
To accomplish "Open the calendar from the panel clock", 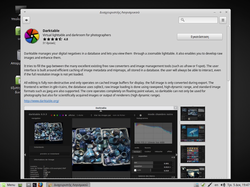I will click(x=238, y=185).
